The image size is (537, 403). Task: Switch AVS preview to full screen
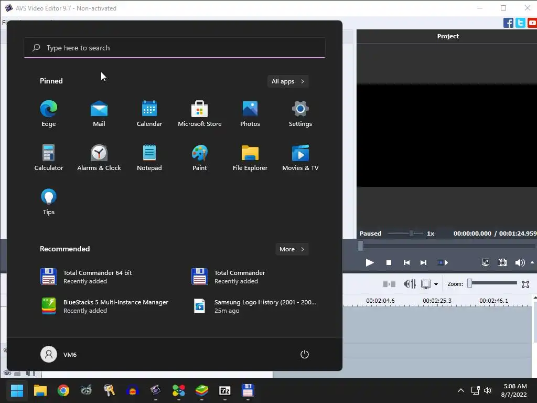click(485, 263)
